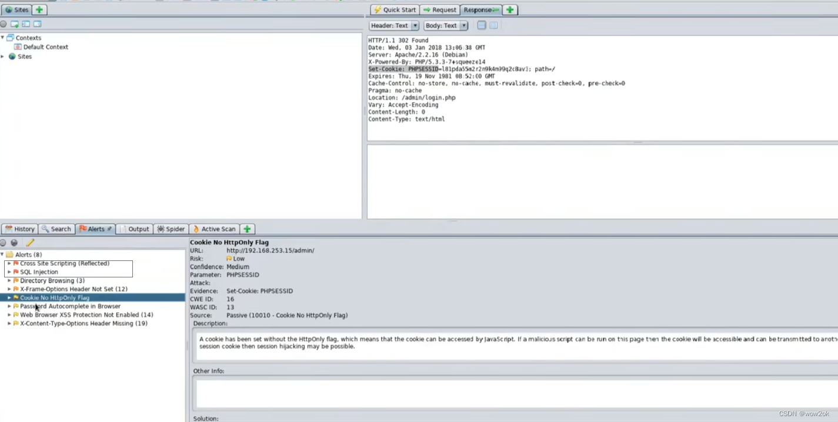Click the Quick Start button
This screenshot has height=422, width=838.
[x=394, y=9]
